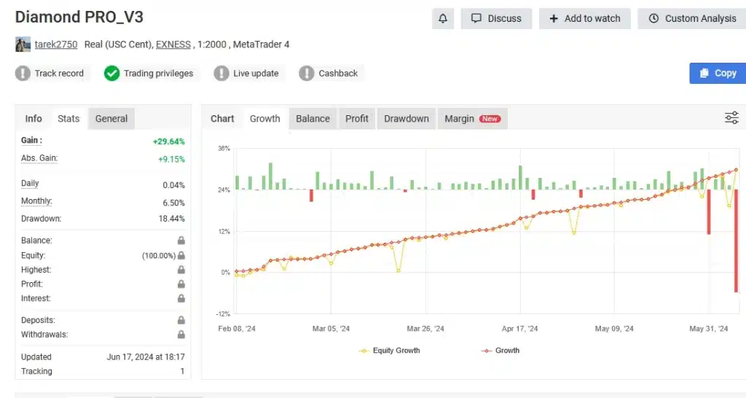
Task: Open the Discuss button
Action: pos(496,18)
